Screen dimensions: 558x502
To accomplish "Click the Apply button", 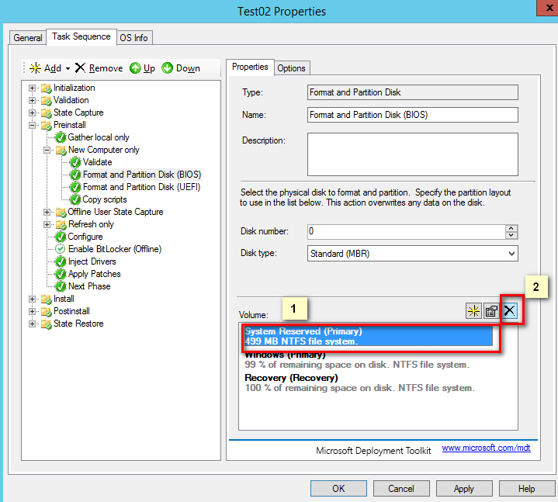I will [463, 489].
